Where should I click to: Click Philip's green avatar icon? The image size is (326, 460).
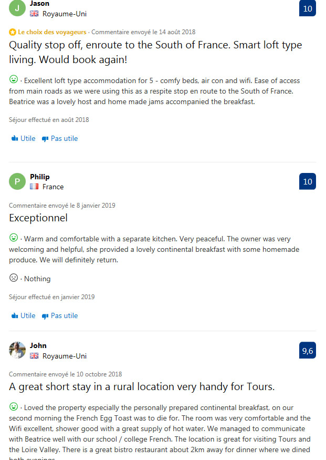(17, 181)
